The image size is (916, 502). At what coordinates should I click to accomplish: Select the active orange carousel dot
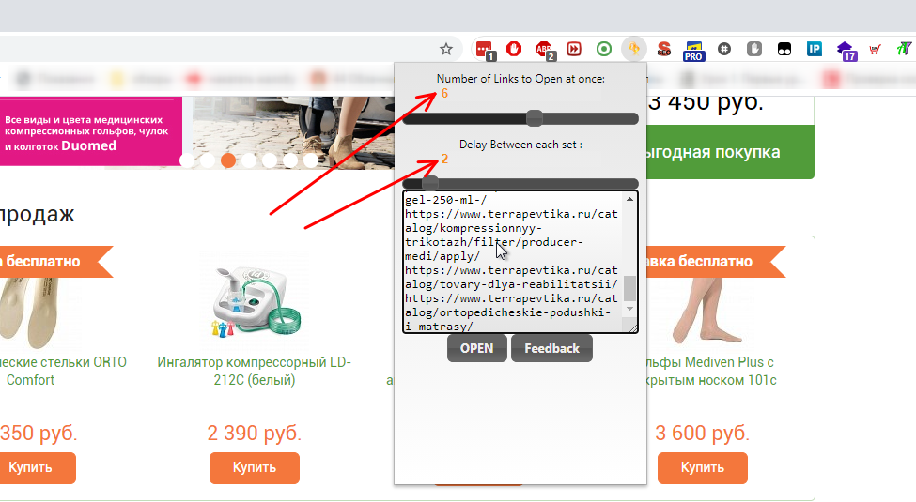(x=228, y=160)
